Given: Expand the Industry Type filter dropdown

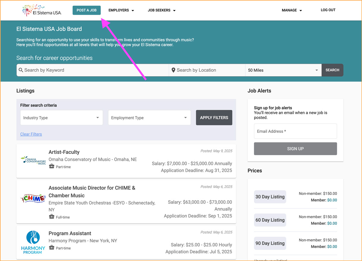Looking at the screenshot, I should [62, 118].
